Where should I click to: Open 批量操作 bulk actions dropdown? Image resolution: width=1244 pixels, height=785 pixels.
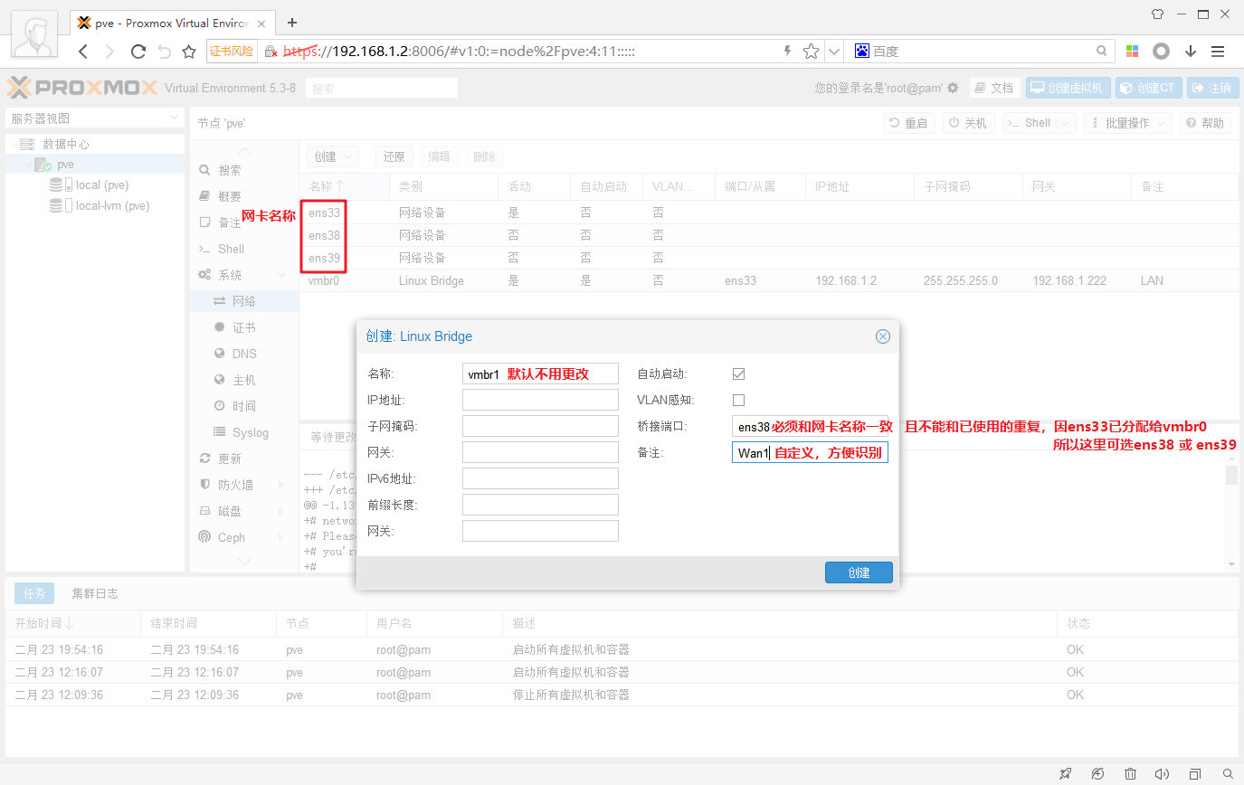click(x=1127, y=123)
